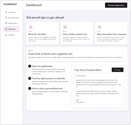The image size is (131, 125).
Task: Click the My Applications document icon
Action: [x=6, y=18]
